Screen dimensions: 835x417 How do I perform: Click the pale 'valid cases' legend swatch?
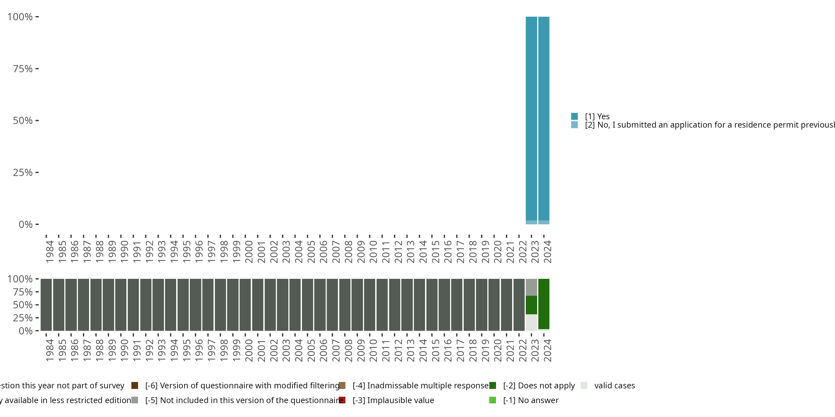(584, 385)
